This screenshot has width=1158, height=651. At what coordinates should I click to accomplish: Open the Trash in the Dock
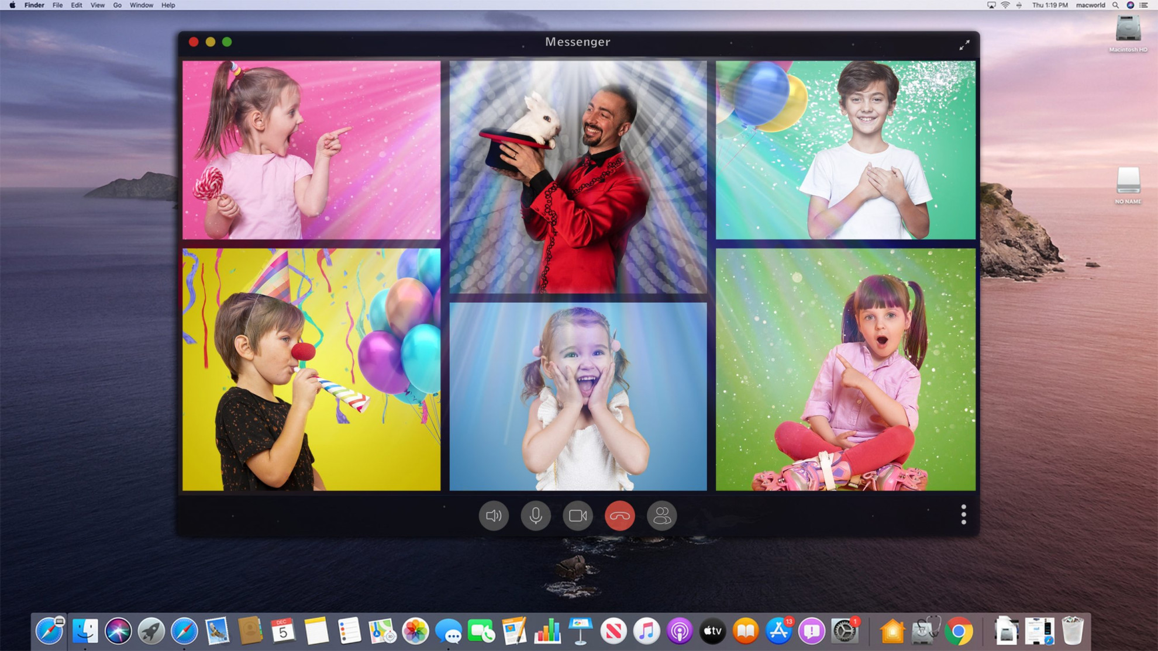pyautogui.click(x=1073, y=631)
